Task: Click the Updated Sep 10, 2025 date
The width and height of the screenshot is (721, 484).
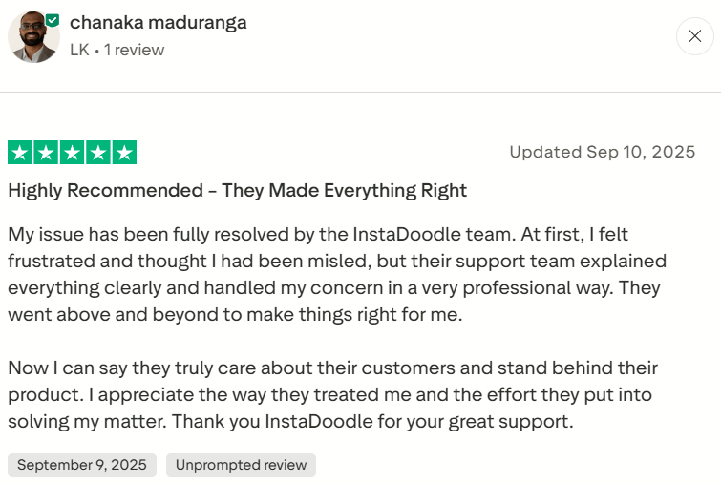Action: coord(603,152)
